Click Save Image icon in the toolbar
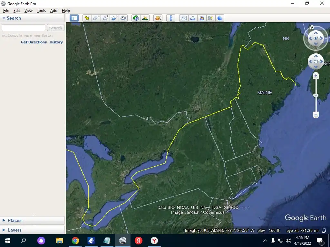The width and height of the screenshot is (330, 247). 202,18
